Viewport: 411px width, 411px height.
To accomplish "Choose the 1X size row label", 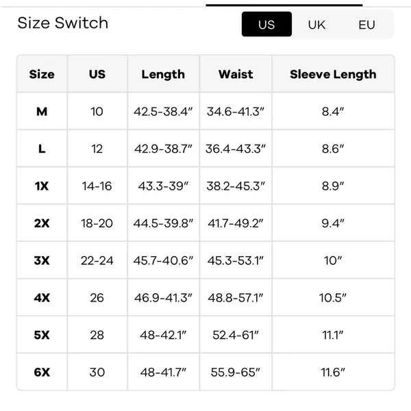I will tap(42, 186).
